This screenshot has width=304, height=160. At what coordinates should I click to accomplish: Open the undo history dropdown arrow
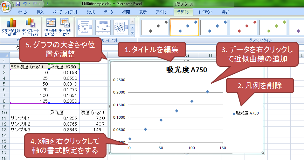[x=29, y=4]
